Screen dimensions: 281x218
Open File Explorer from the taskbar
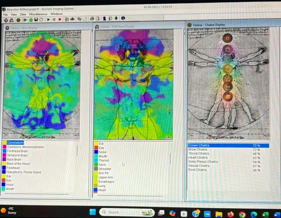coord(219,214)
